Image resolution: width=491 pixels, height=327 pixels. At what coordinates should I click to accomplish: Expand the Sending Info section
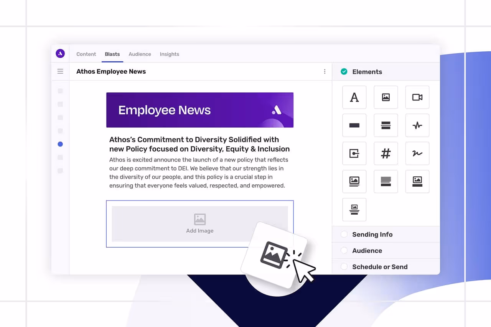pyautogui.click(x=372, y=234)
